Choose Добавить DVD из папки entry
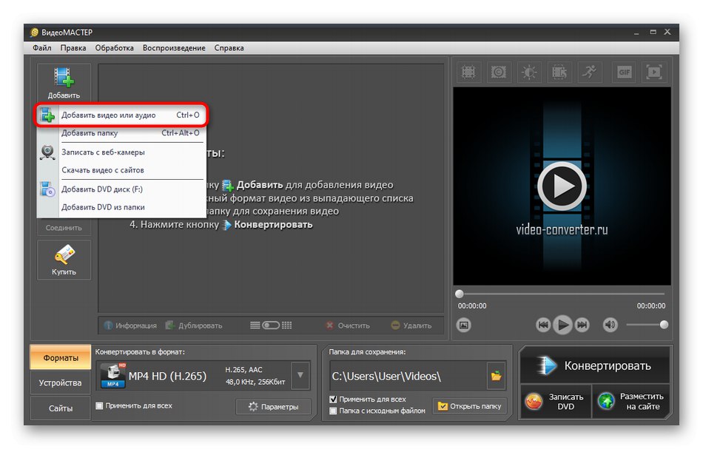The height and width of the screenshot is (449, 703). click(x=121, y=207)
